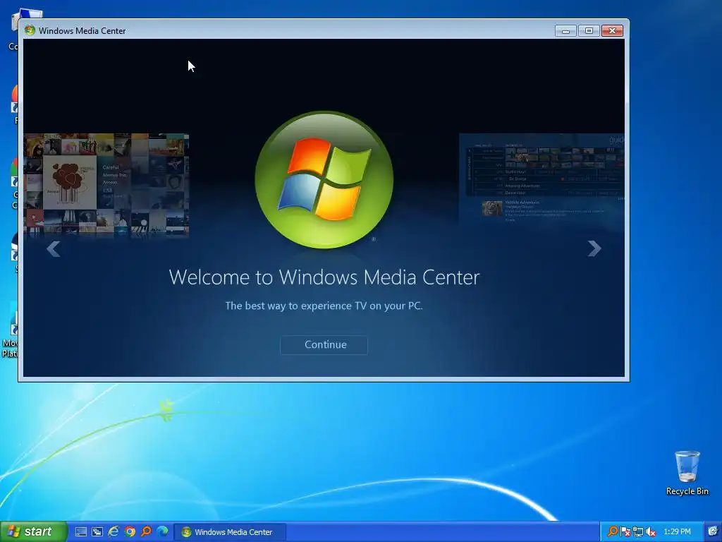This screenshot has width=722, height=542.
Task: Go to previous slide with left arrow
Action: tap(54, 249)
